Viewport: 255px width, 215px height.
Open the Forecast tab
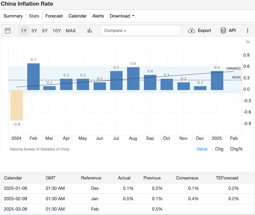[54, 16]
